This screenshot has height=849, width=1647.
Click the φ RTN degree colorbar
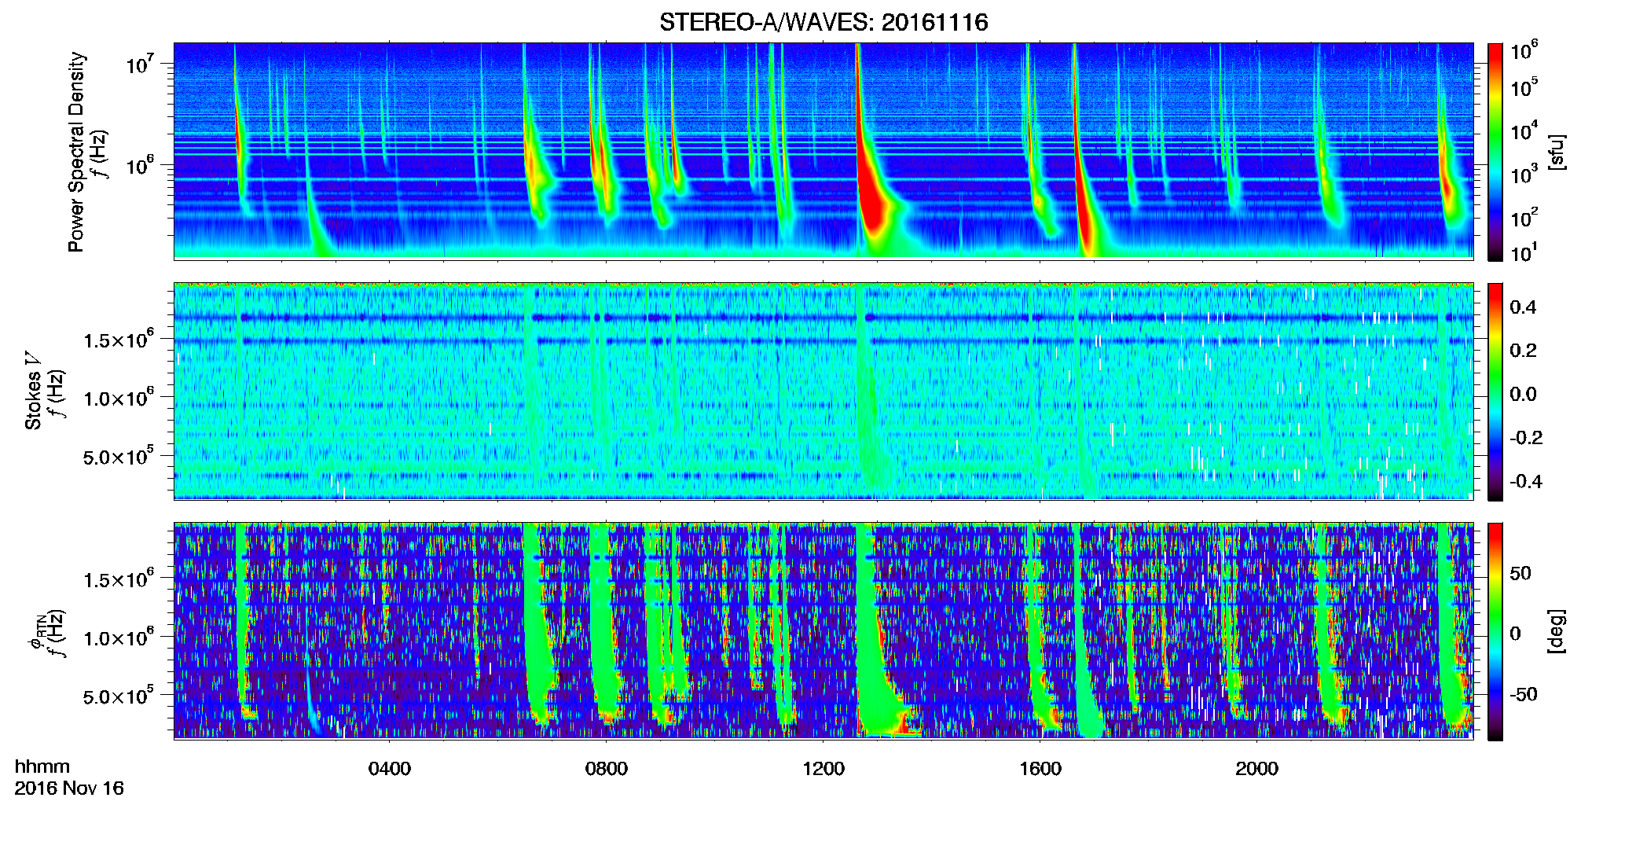point(1495,631)
